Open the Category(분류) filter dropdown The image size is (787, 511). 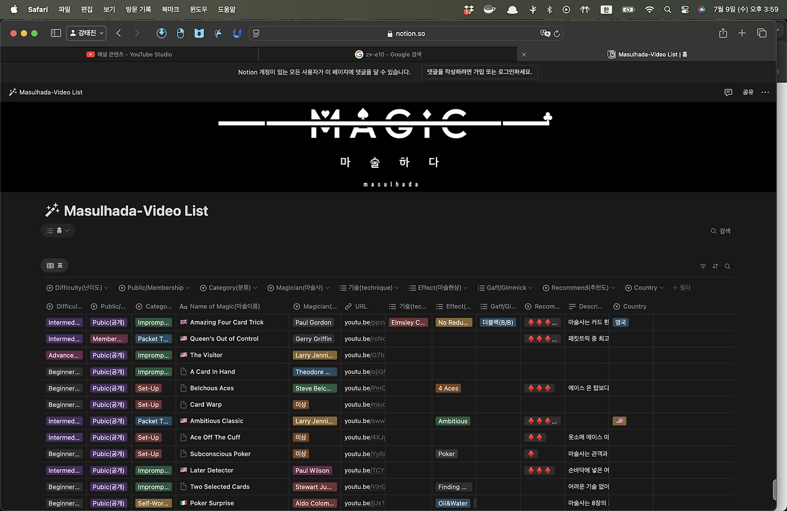(x=229, y=288)
